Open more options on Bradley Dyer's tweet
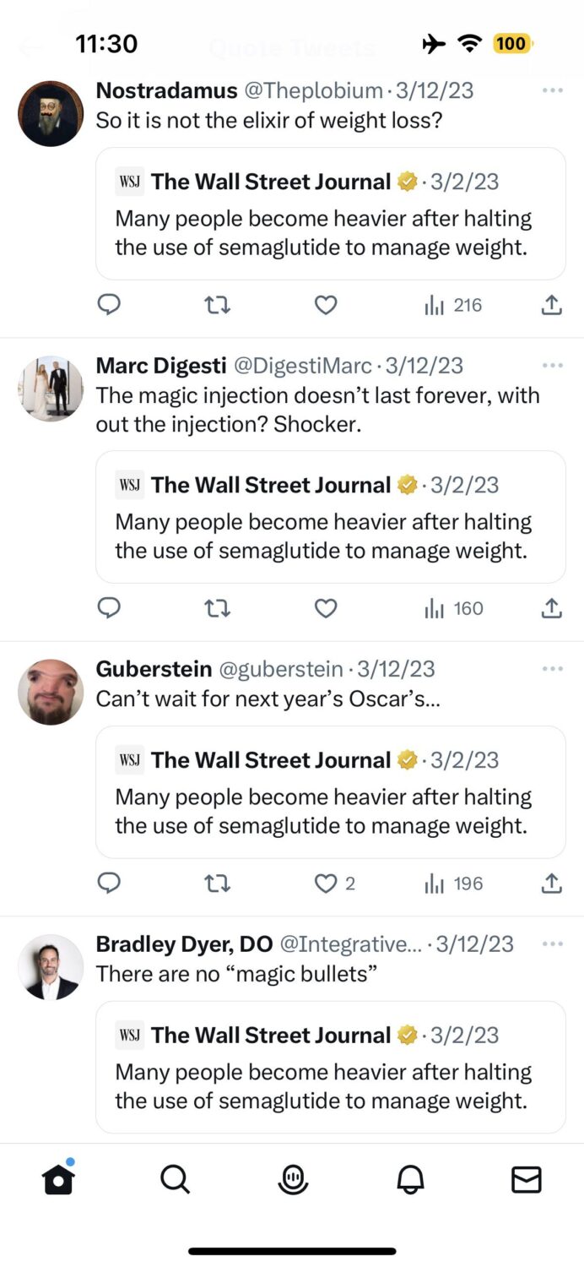The height and width of the screenshot is (1267, 584). click(x=553, y=943)
